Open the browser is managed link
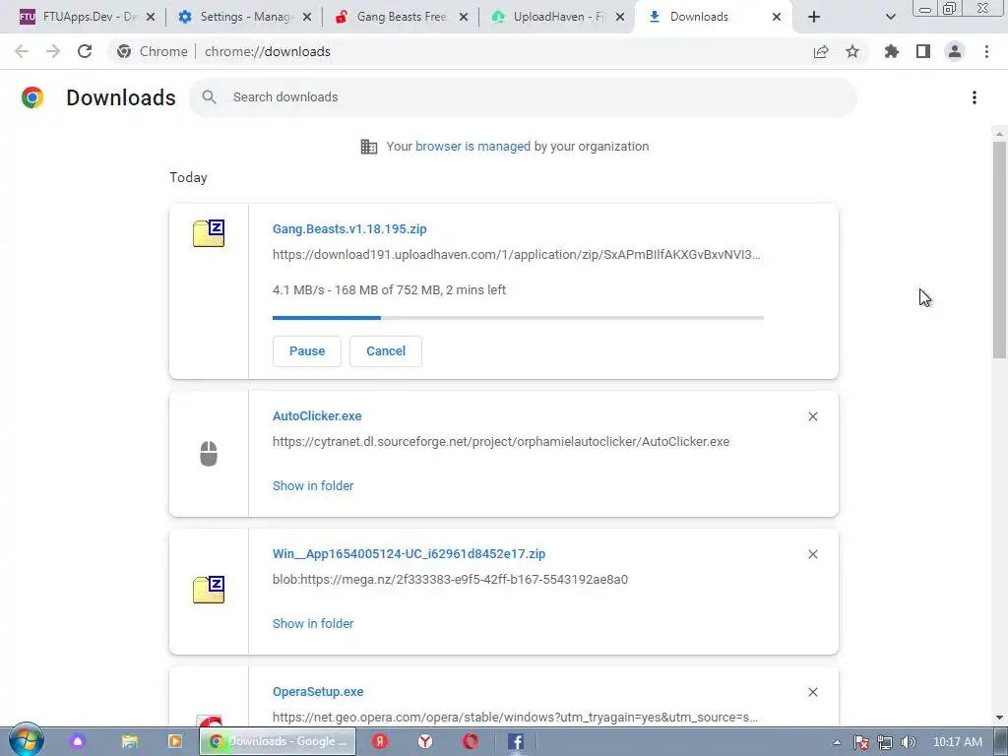This screenshot has height=756, width=1008. (472, 146)
